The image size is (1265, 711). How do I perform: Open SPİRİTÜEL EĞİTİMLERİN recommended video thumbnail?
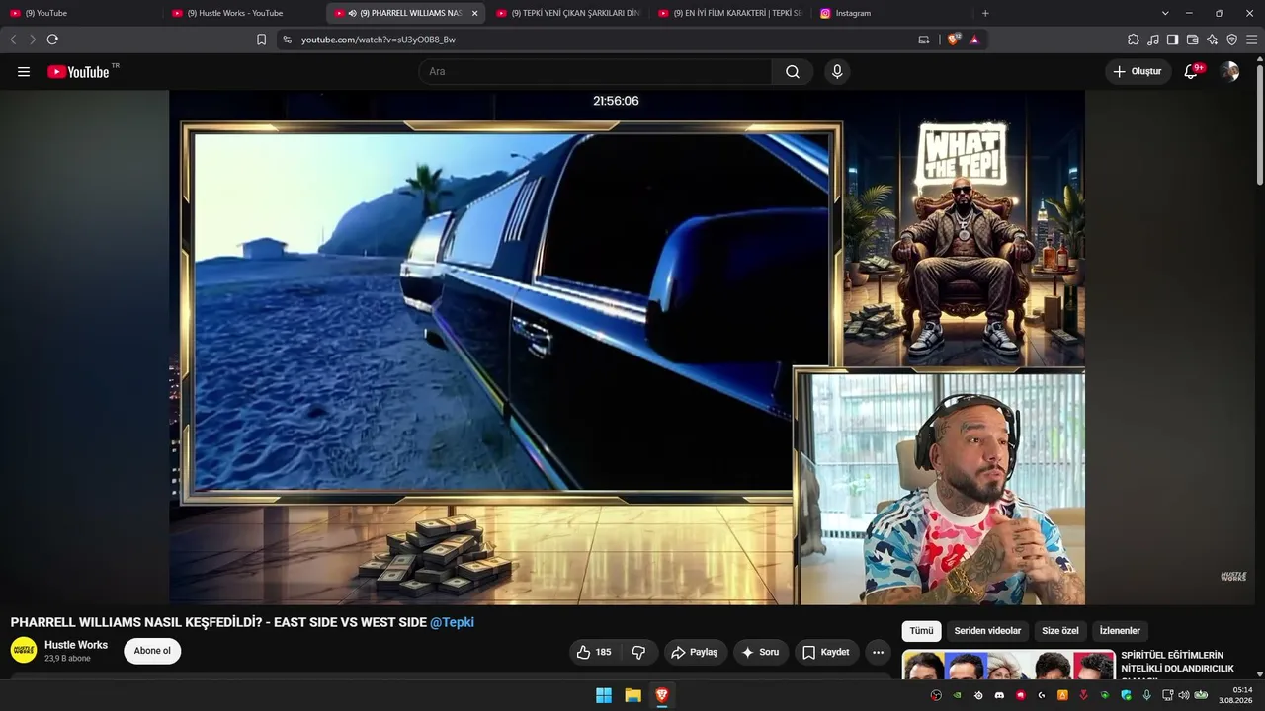click(1008, 665)
